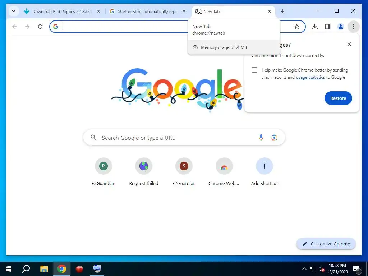Screen dimensions: 368x276
Task: Click the Search Google or type a URL box
Action: [184, 138]
